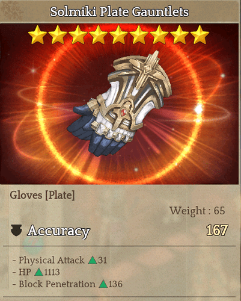
Task: Click the 167 accuracy value
Action: (x=217, y=230)
